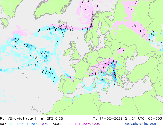Select the Rain legend value 10

[29, 124]
